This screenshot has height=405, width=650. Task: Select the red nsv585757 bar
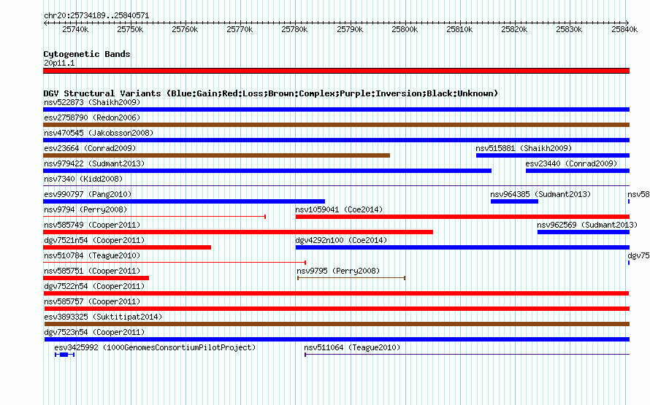click(x=337, y=309)
